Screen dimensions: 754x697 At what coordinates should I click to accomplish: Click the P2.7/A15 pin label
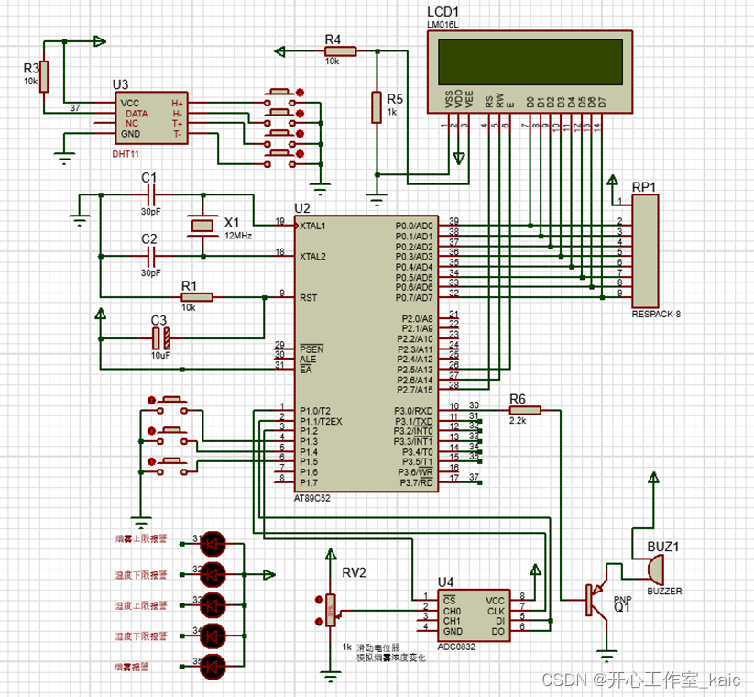coord(414,390)
